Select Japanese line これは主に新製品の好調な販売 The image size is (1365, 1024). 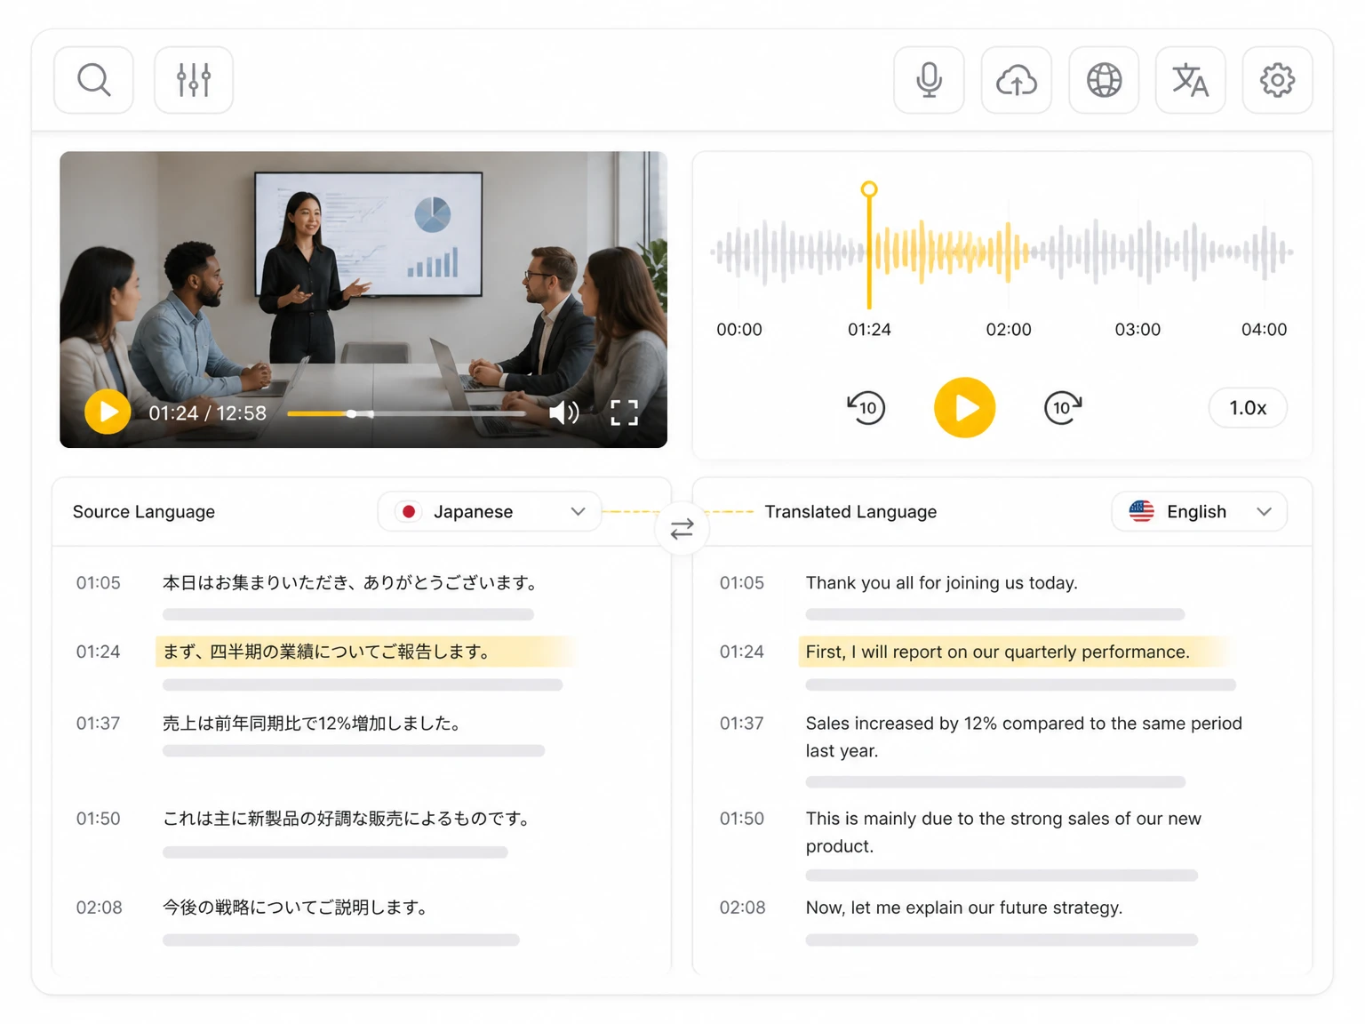[347, 819]
